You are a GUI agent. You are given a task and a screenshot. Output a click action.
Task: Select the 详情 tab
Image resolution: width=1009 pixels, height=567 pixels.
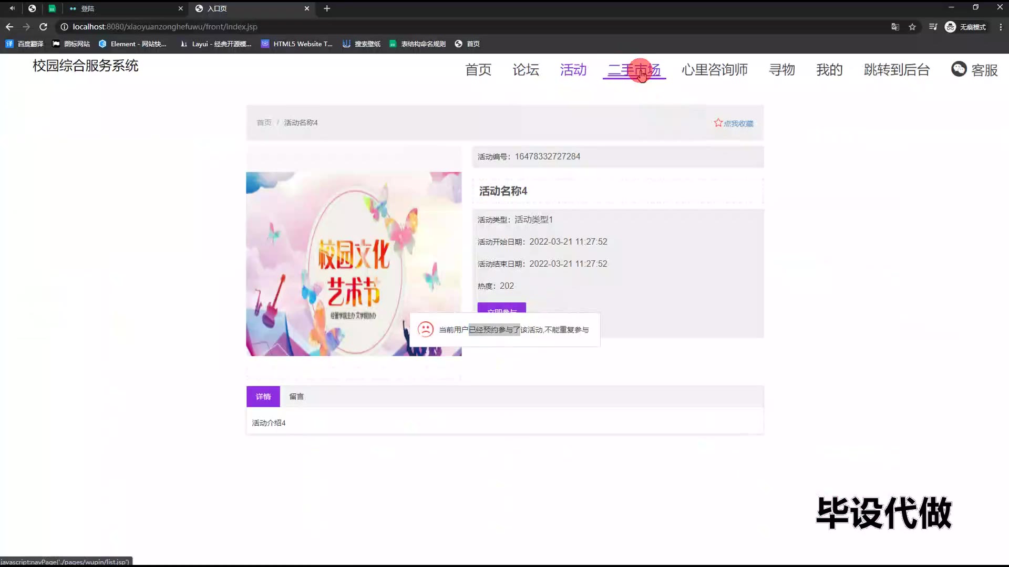tap(263, 397)
